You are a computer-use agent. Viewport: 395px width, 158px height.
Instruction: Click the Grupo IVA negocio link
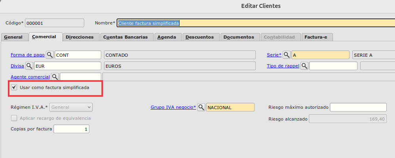click(x=173, y=107)
